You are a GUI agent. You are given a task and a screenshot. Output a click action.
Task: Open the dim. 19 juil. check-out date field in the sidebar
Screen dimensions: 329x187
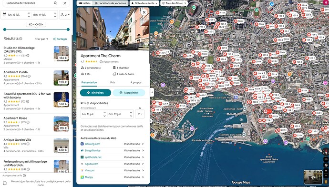click(44, 15)
